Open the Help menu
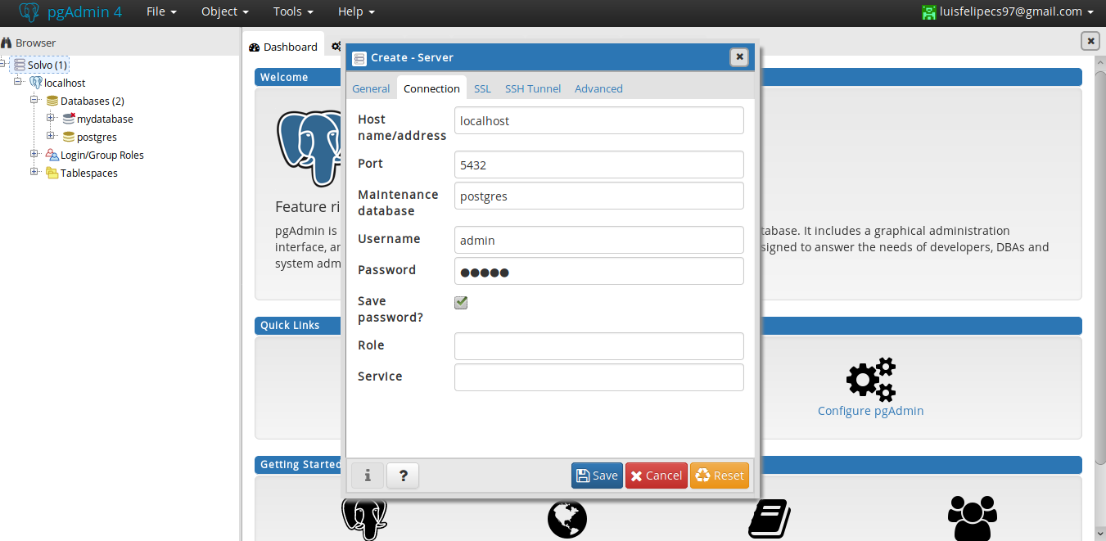Image resolution: width=1106 pixels, height=541 pixels. (356, 11)
